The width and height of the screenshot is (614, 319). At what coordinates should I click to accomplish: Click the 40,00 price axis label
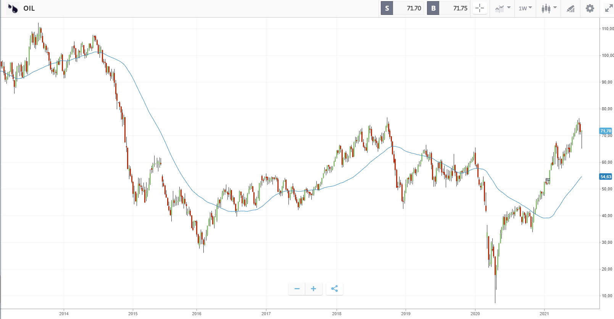(x=607, y=216)
